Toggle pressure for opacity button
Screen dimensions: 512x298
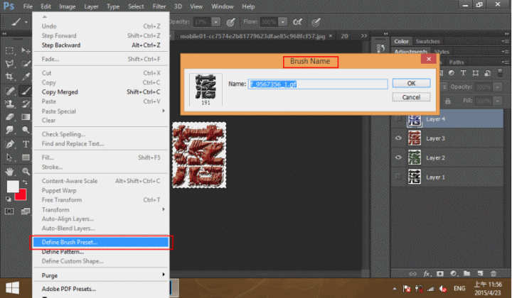click(x=231, y=22)
